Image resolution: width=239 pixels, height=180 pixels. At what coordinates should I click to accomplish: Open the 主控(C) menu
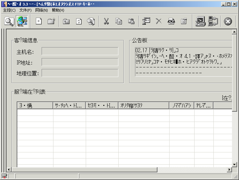(x=9, y=10)
